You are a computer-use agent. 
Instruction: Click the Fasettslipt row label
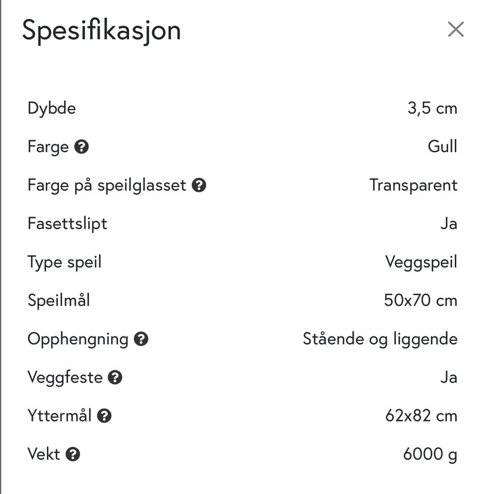pos(68,224)
